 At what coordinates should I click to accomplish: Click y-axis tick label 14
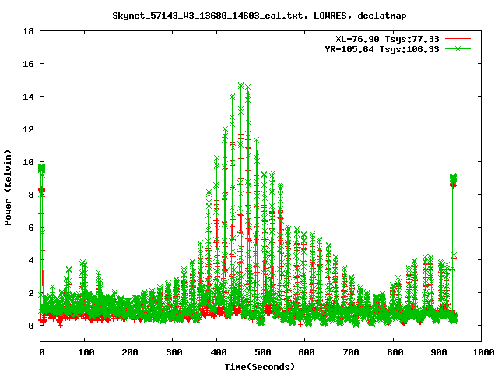(28, 97)
